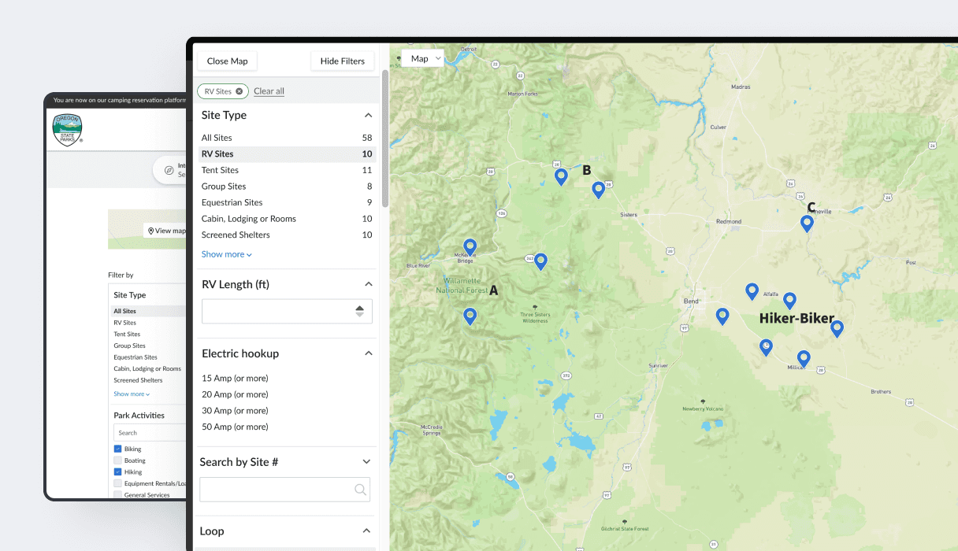Click the Oregon State Parks logo in back window

tap(67, 130)
